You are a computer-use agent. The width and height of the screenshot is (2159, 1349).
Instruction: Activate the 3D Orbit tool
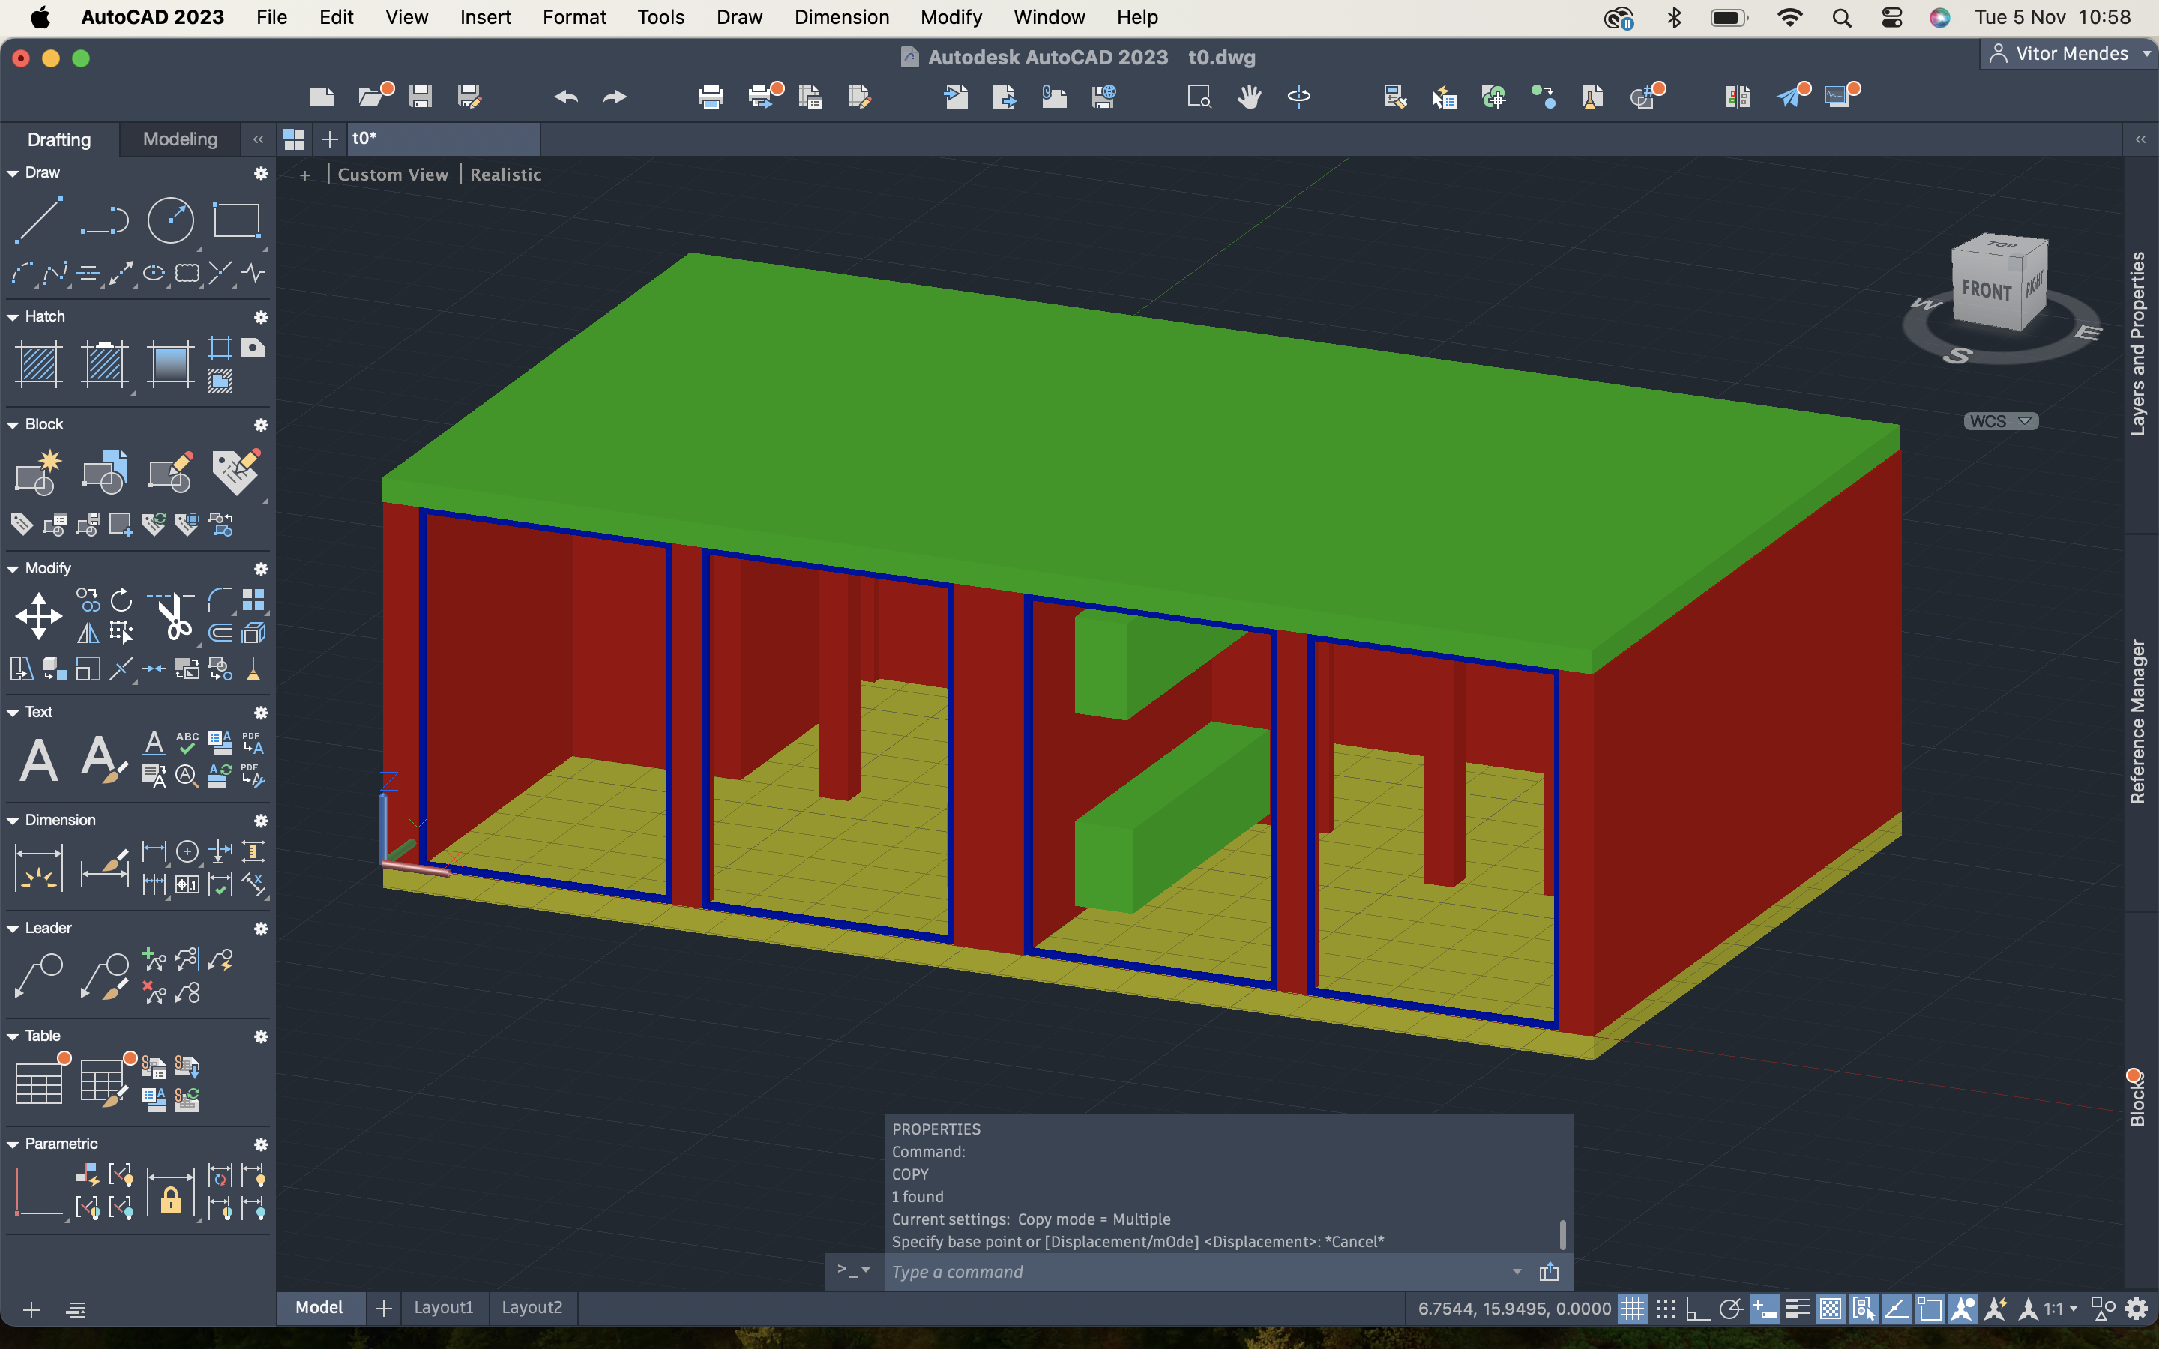point(1299,97)
